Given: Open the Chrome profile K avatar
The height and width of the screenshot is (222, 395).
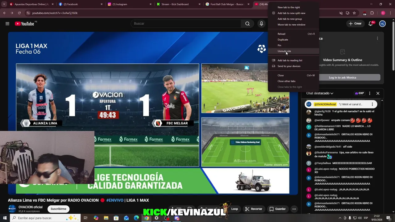Looking at the screenshot, I should click(x=383, y=13).
